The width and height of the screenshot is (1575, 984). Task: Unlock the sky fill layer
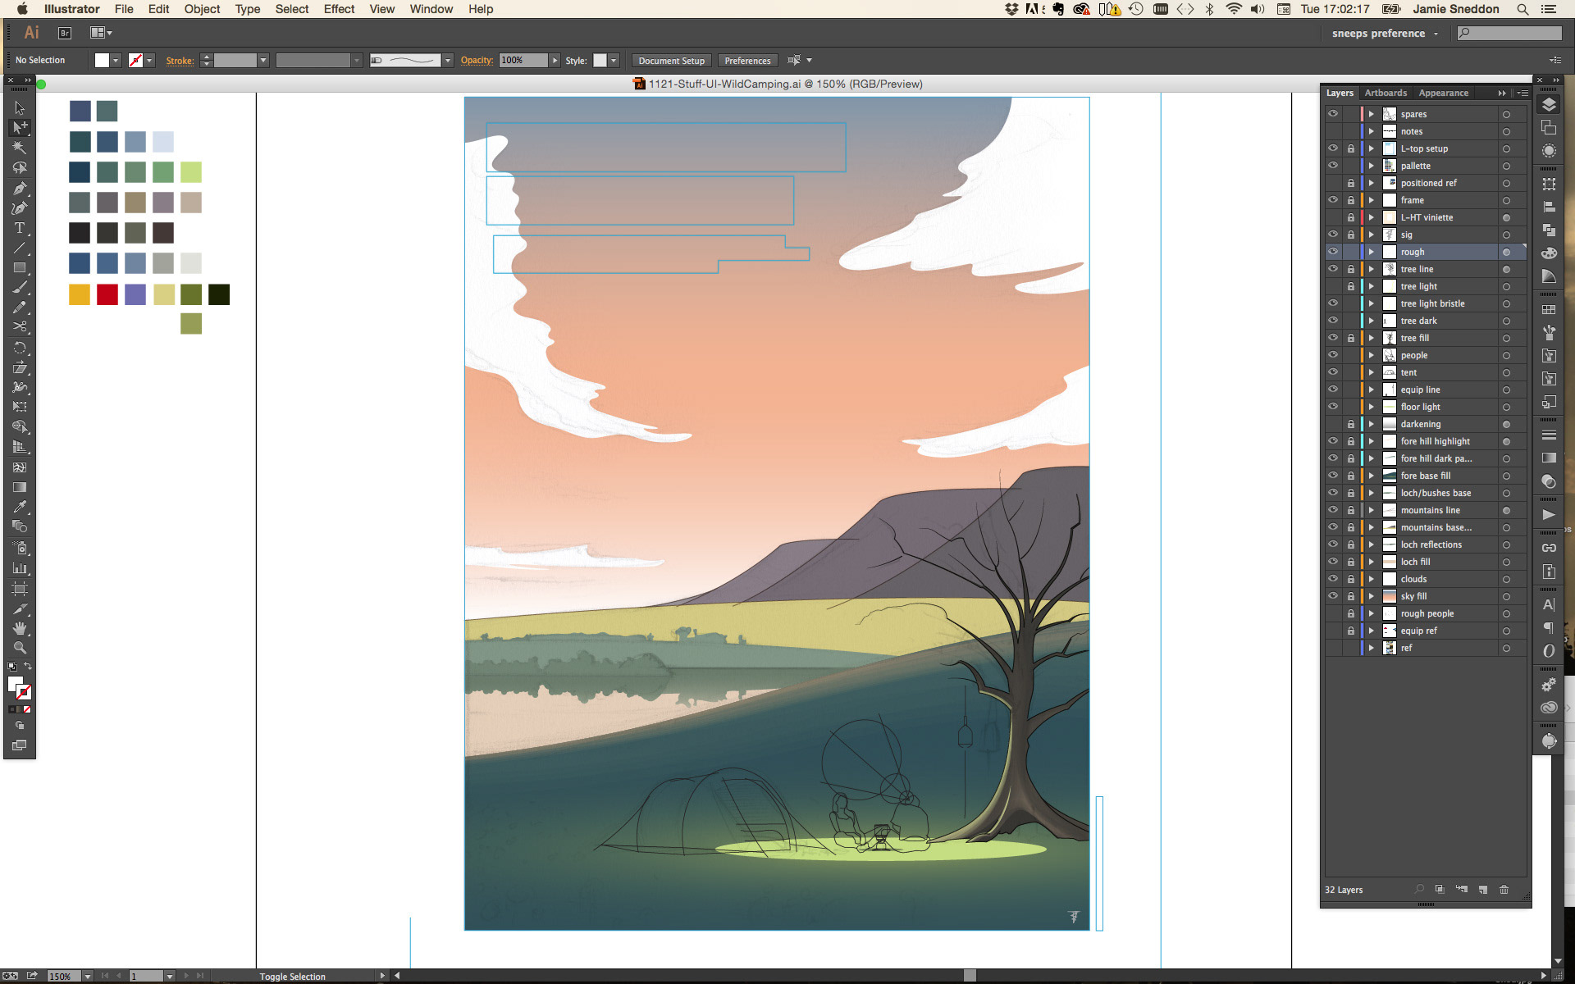1350,596
